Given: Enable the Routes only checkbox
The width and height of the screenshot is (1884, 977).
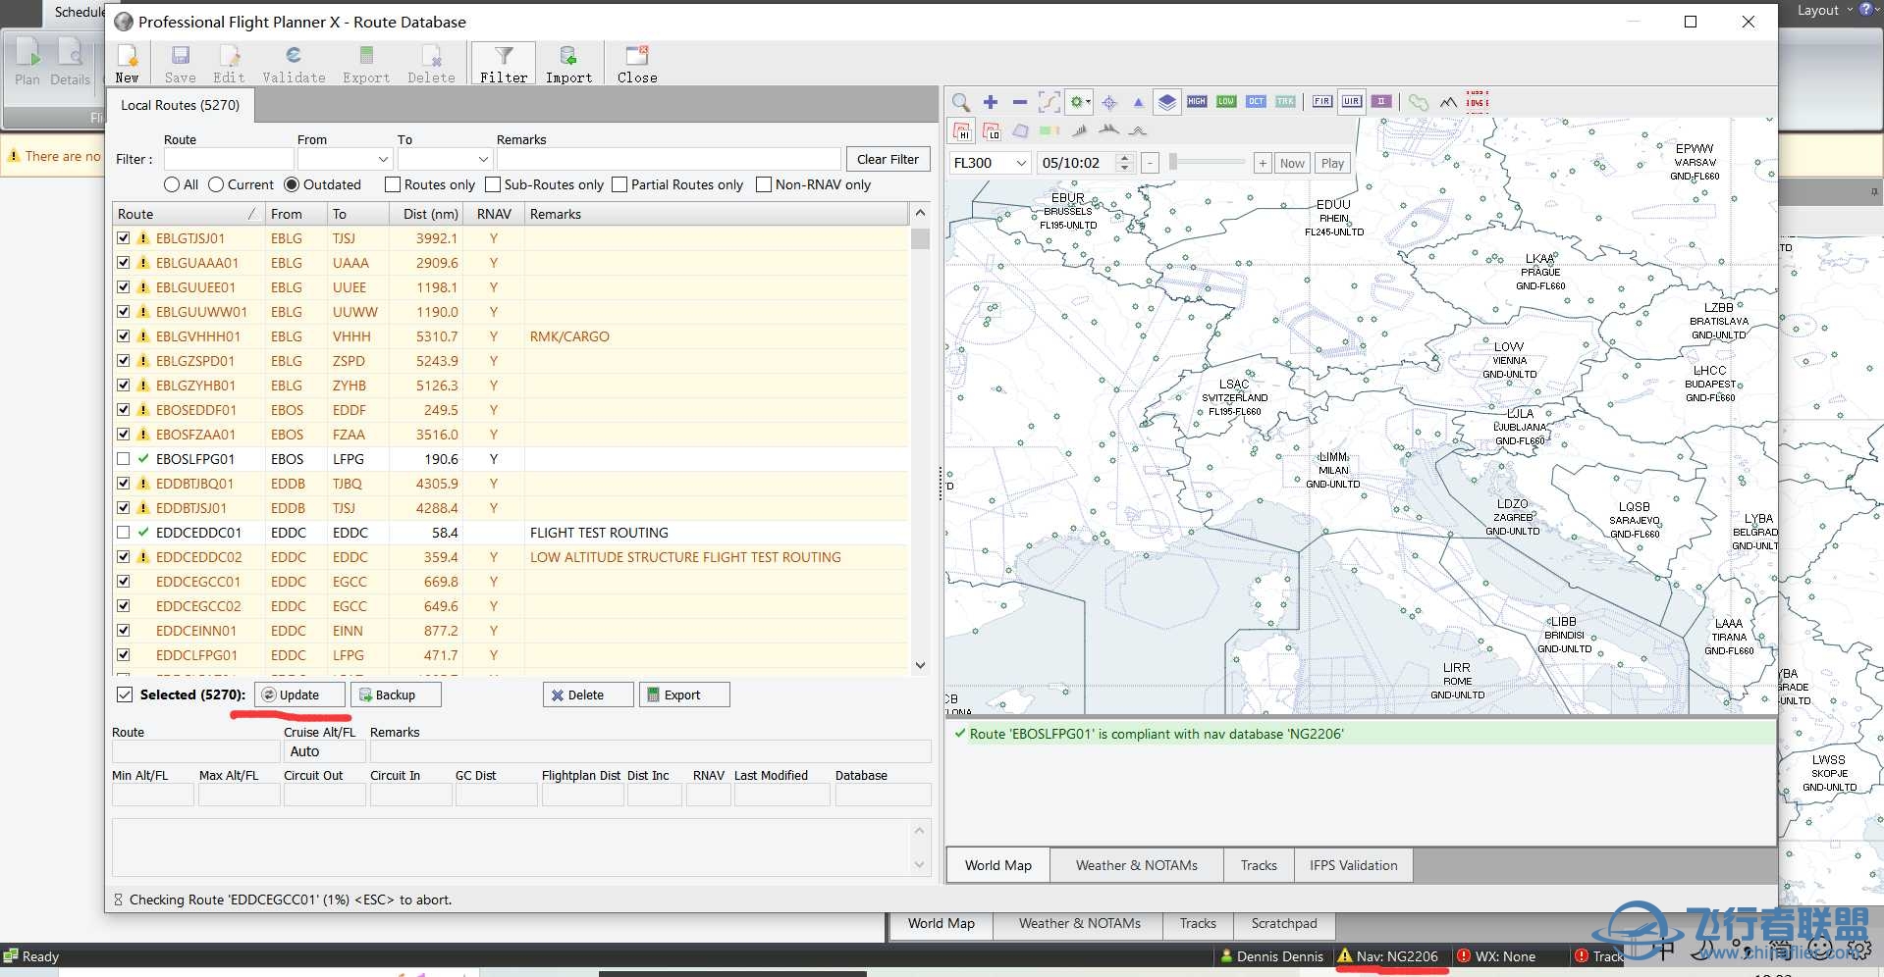Looking at the screenshot, I should [393, 184].
